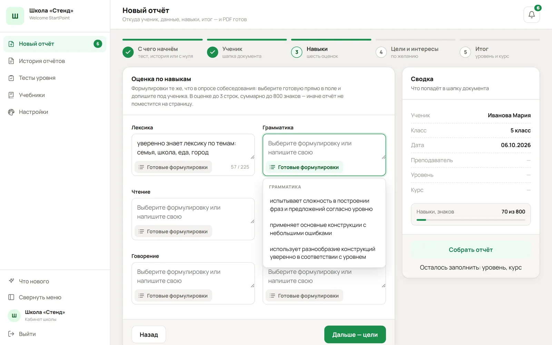Image resolution: width=552 pixels, height=345 pixels.
Task: Click the Свернуть меню panel icon
Action: pos(11,297)
